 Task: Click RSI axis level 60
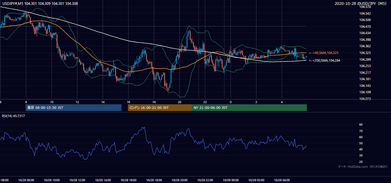[361, 137]
